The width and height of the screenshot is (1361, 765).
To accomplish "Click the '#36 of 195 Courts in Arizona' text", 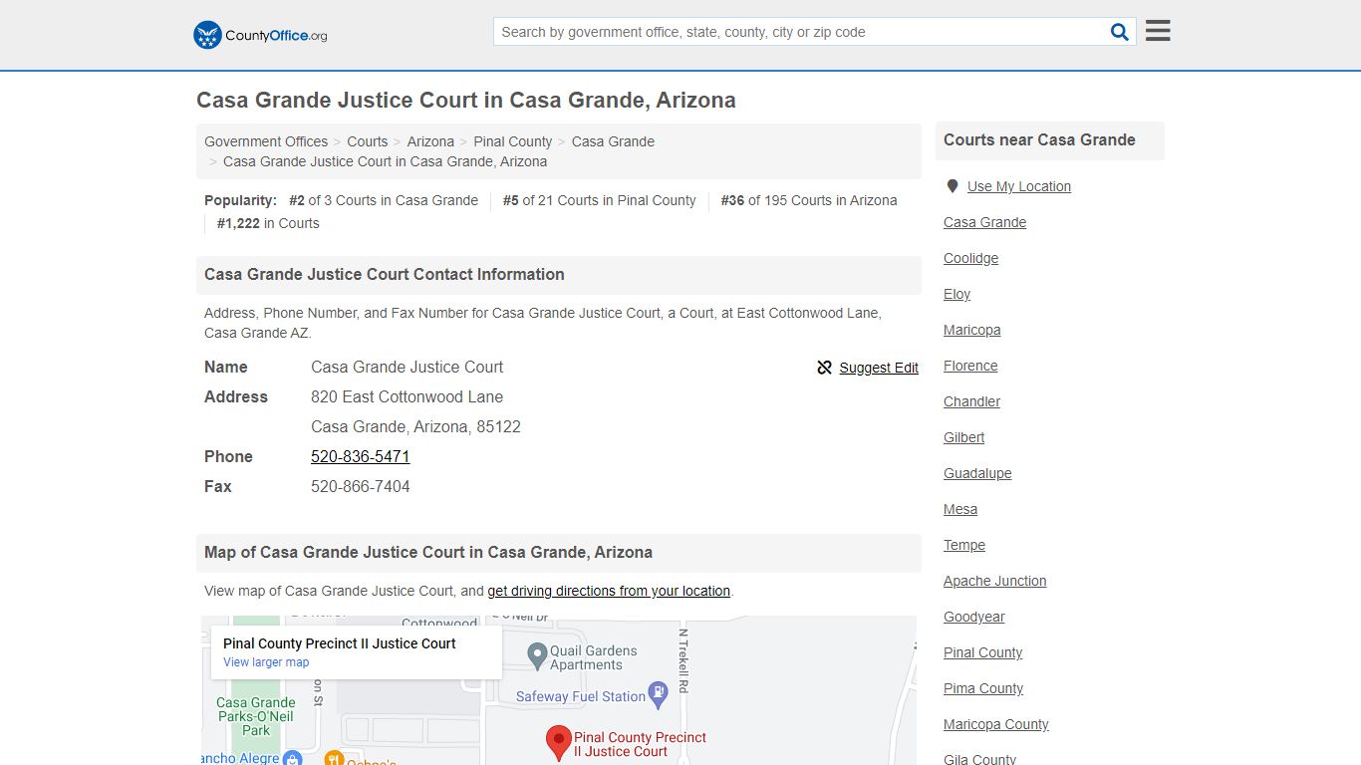I will click(x=809, y=200).
